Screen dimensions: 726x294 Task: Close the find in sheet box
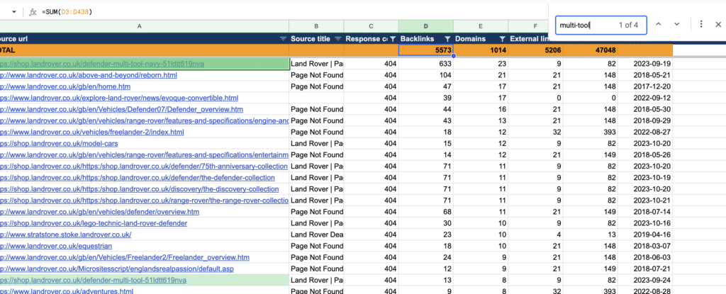pos(718,25)
